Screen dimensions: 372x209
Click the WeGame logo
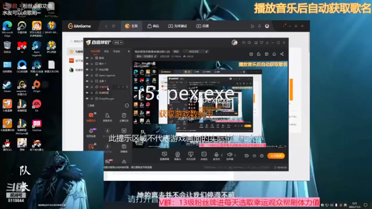pyautogui.click(x=79, y=26)
